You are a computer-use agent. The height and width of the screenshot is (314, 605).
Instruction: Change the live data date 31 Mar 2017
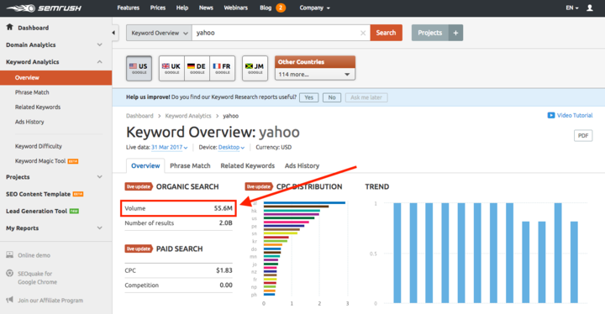169,148
